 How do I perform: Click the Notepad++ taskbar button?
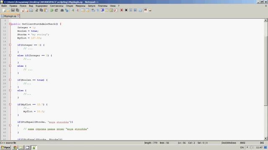(x=34, y=147)
